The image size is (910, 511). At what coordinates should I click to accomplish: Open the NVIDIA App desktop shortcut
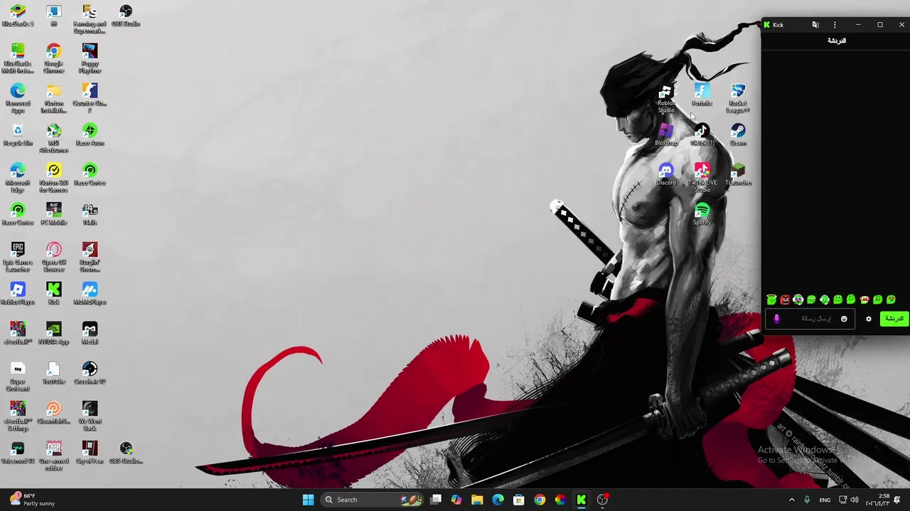coord(54,334)
